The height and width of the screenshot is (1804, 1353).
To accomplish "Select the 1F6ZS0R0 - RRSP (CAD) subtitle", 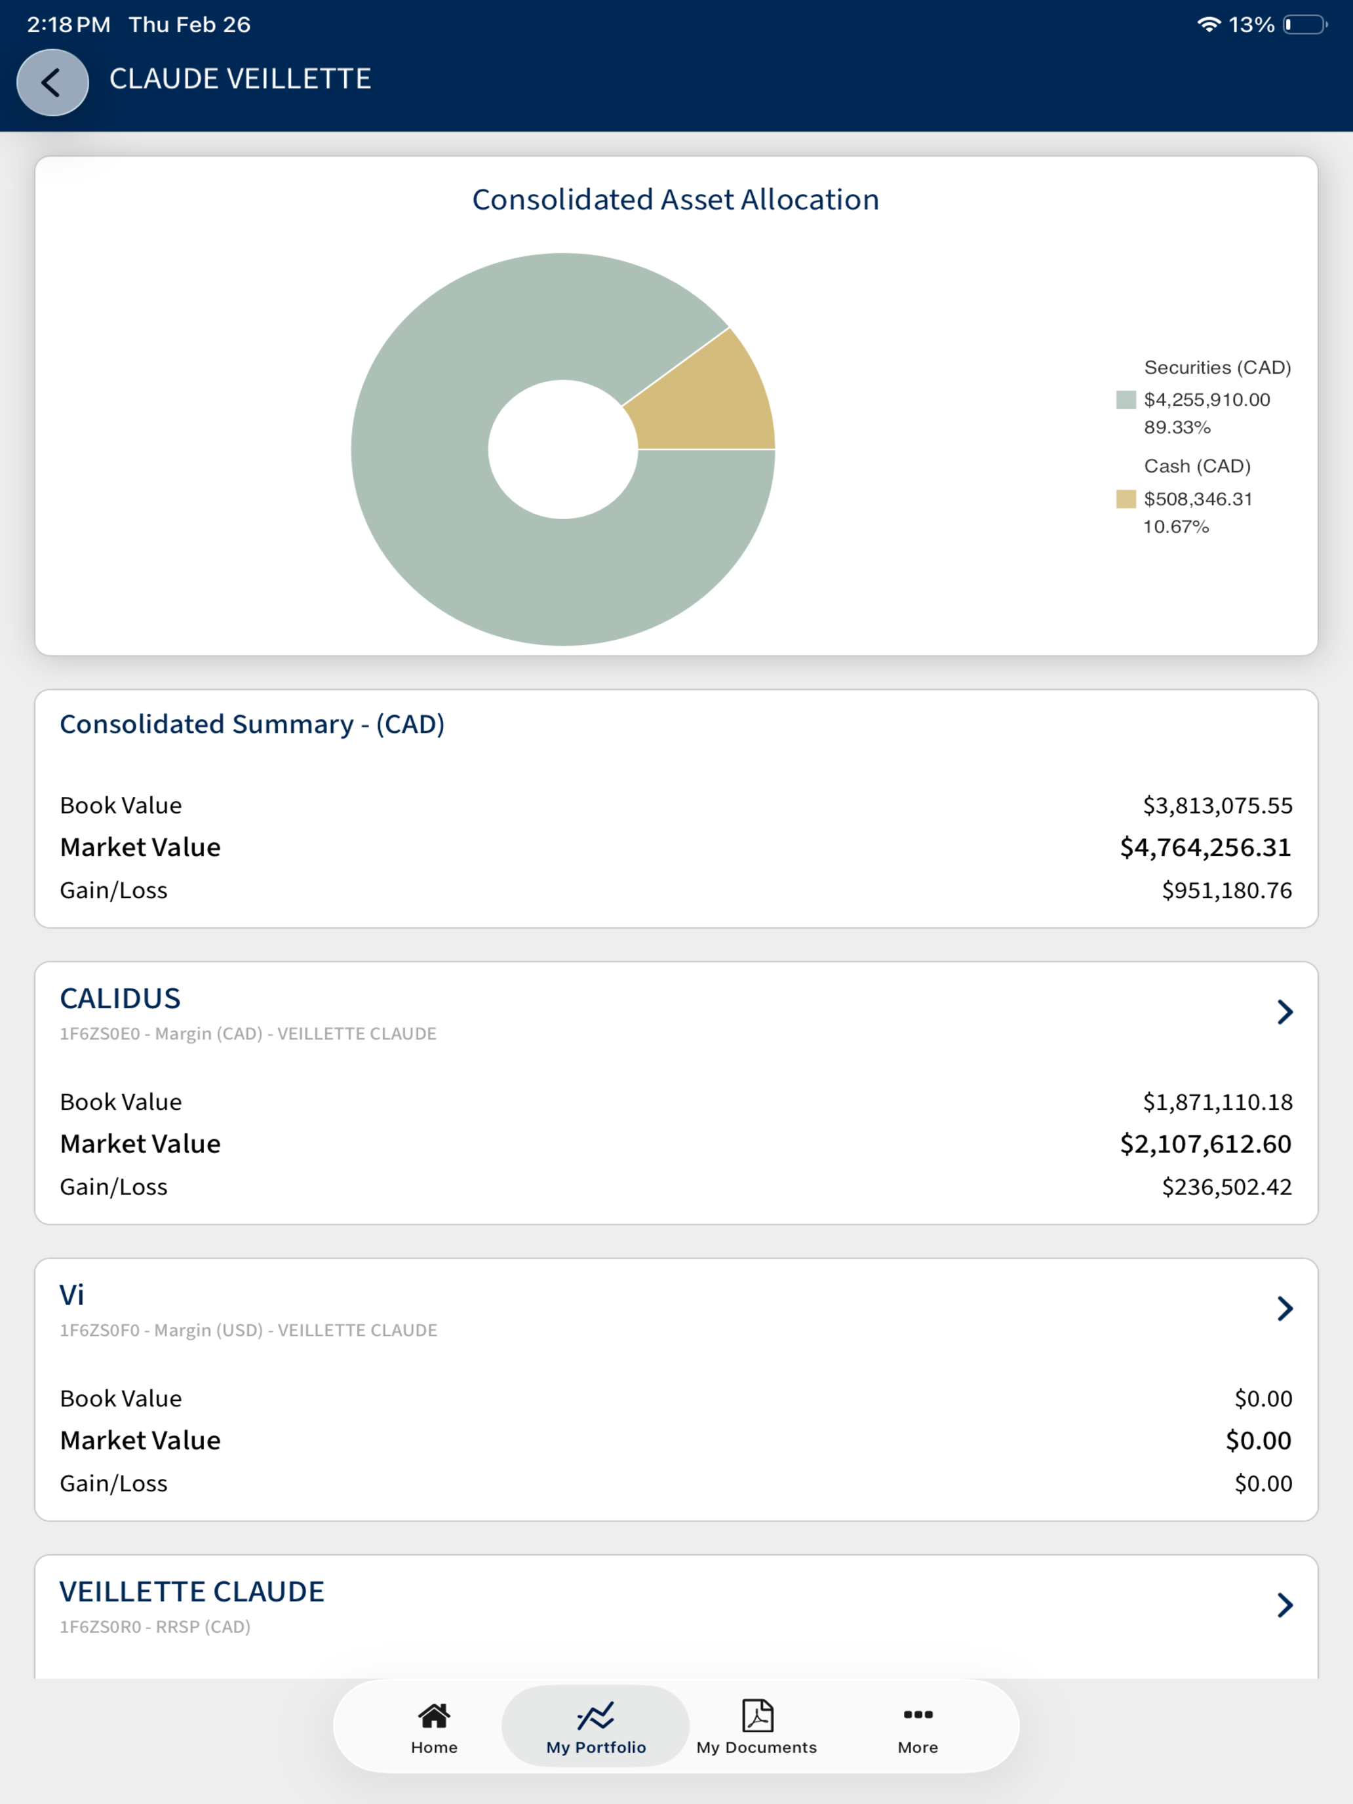I will pos(155,1627).
